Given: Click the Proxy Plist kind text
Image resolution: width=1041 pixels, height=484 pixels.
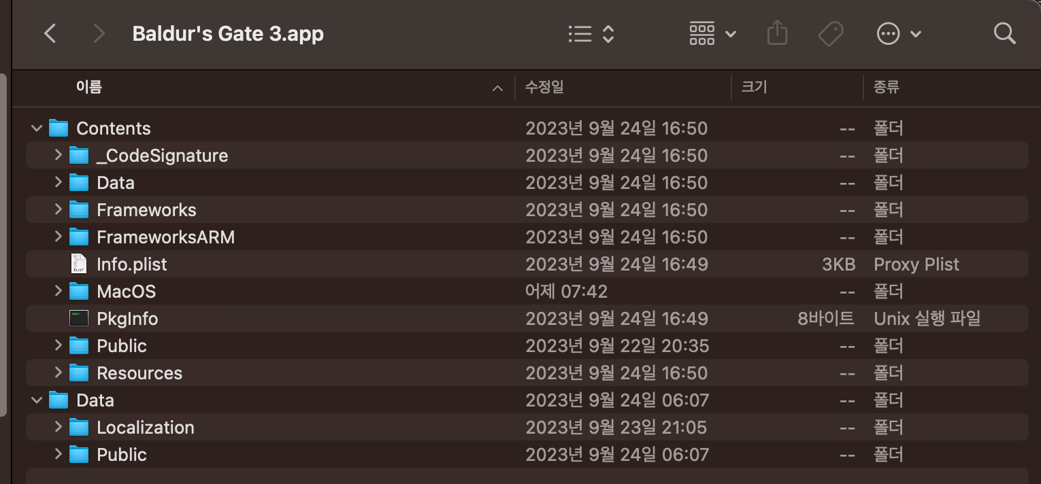Looking at the screenshot, I should click(916, 264).
